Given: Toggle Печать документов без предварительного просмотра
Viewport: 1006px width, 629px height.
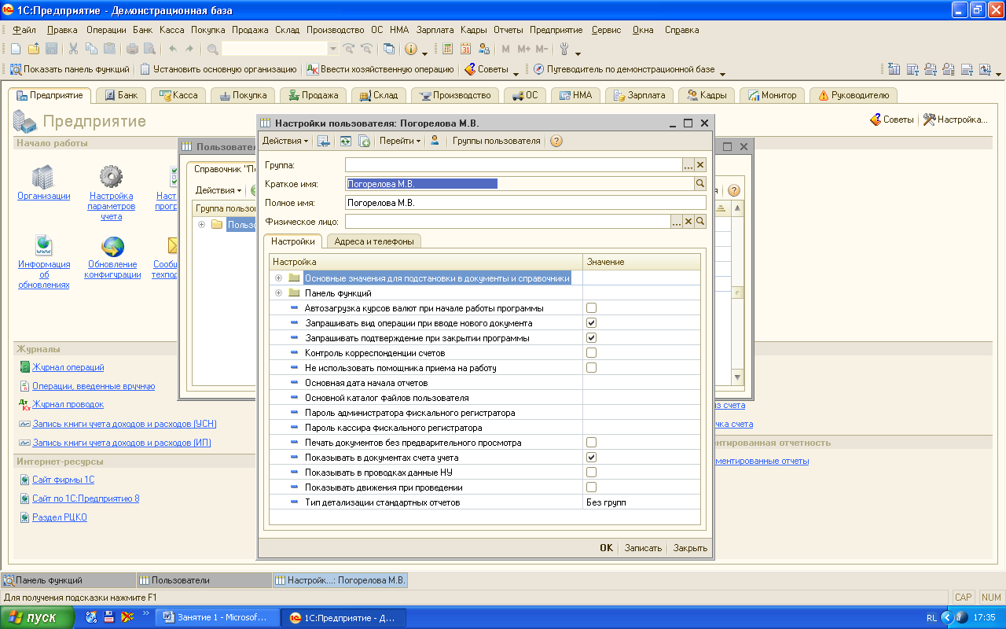Looking at the screenshot, I should tap(591, 443).
